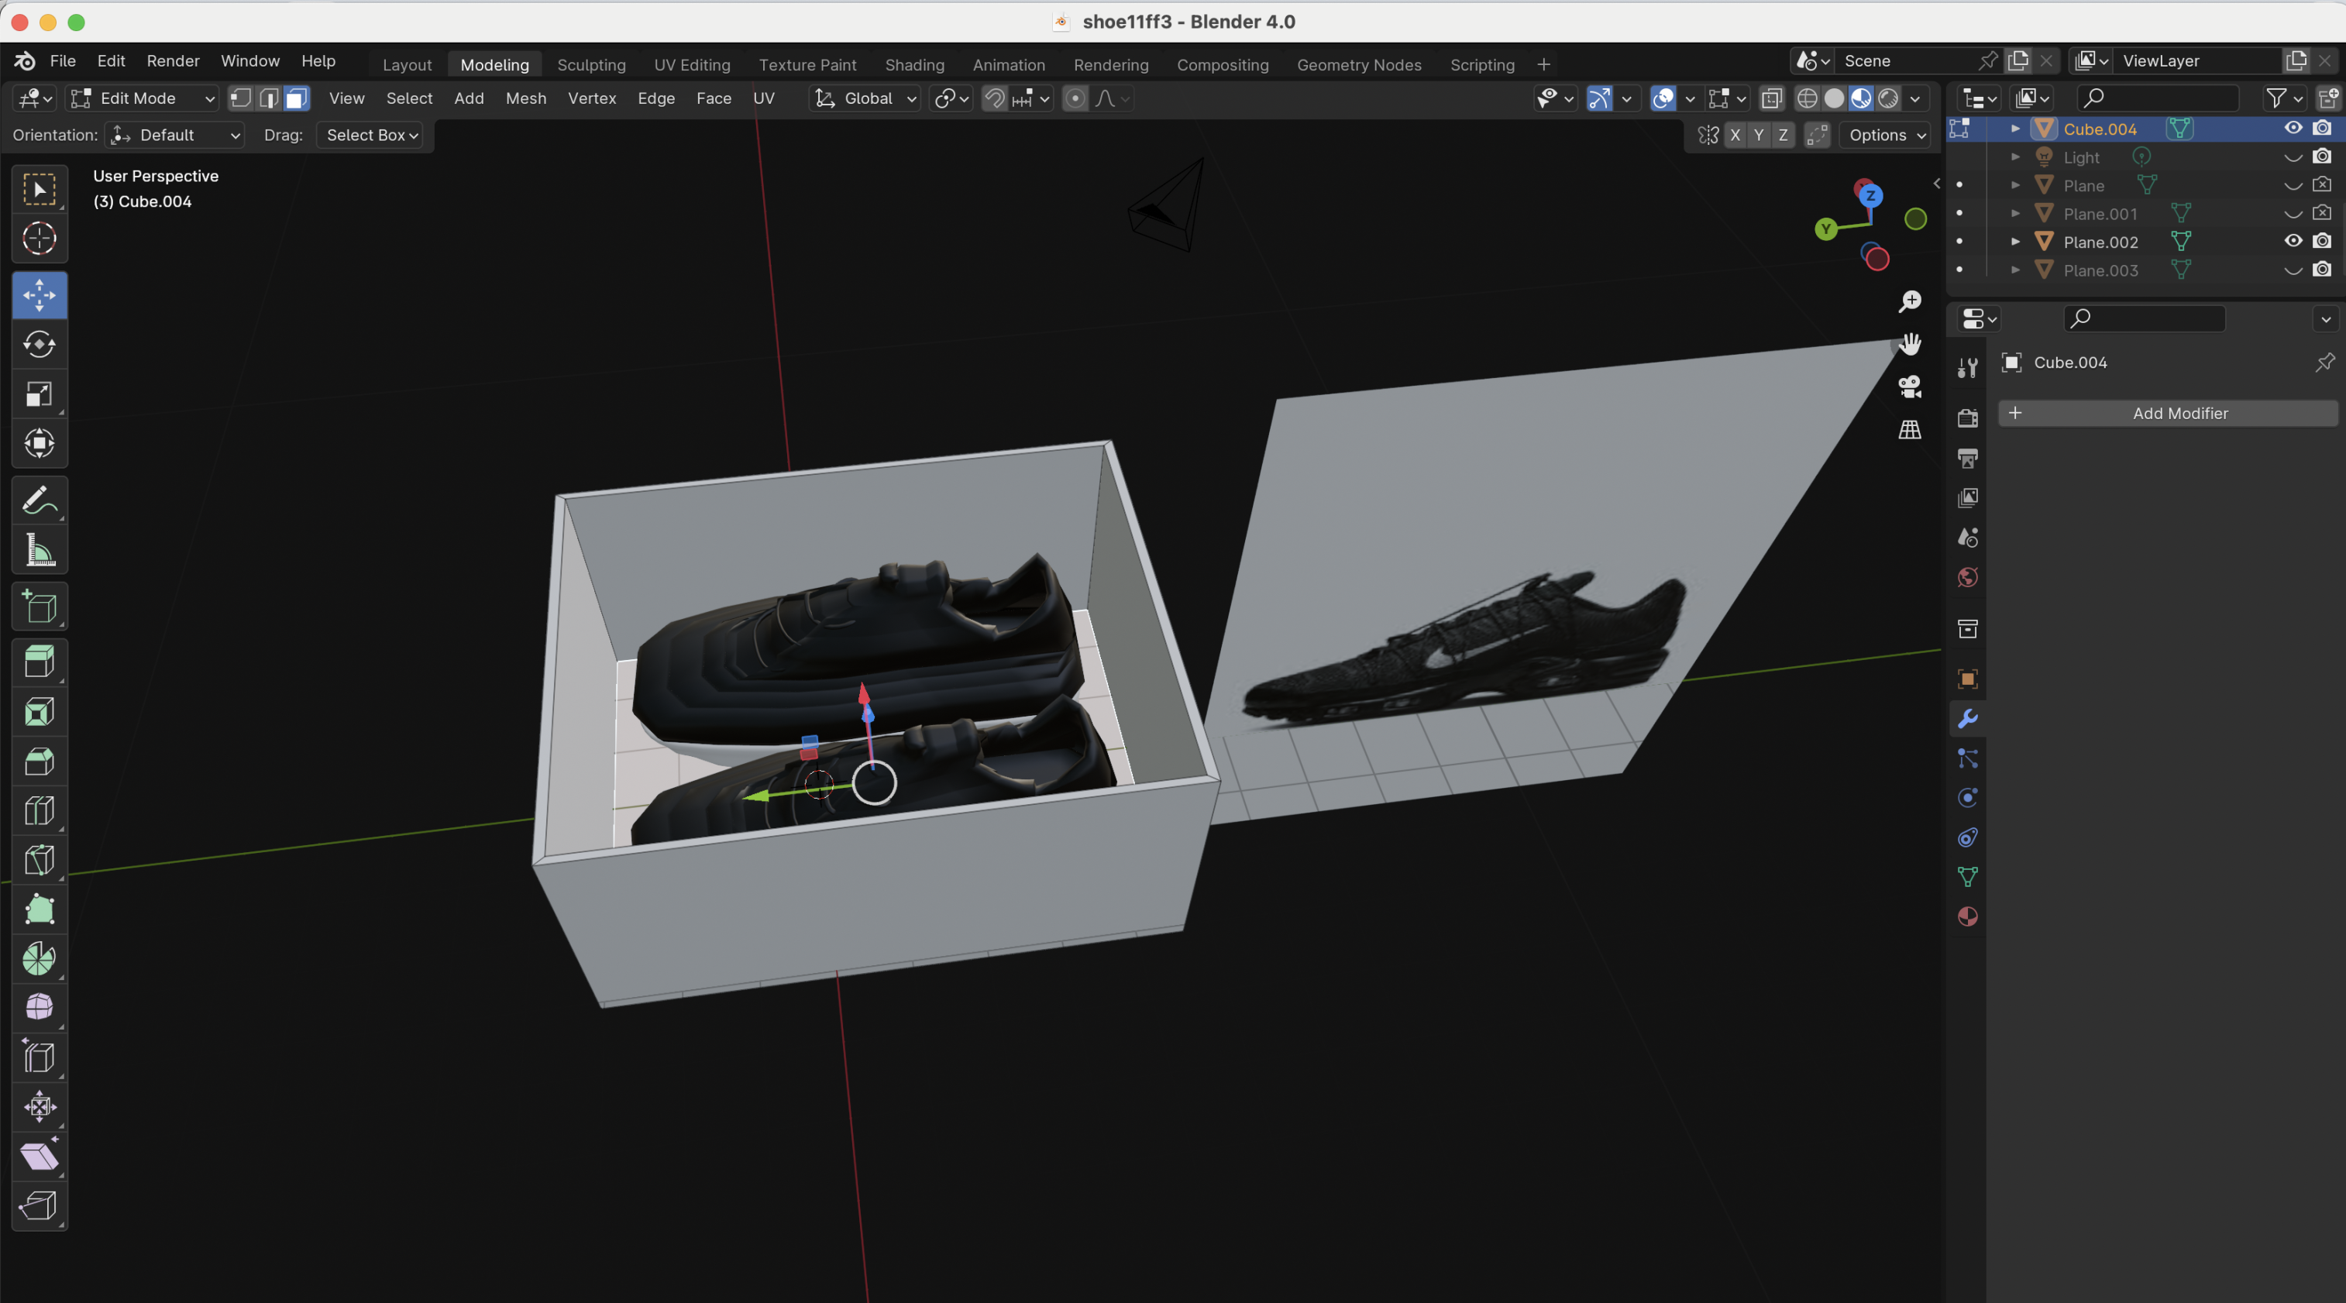Screen dimensions: 2346x1303
Task: Activate the Measure tool
Action: point(40,551)
